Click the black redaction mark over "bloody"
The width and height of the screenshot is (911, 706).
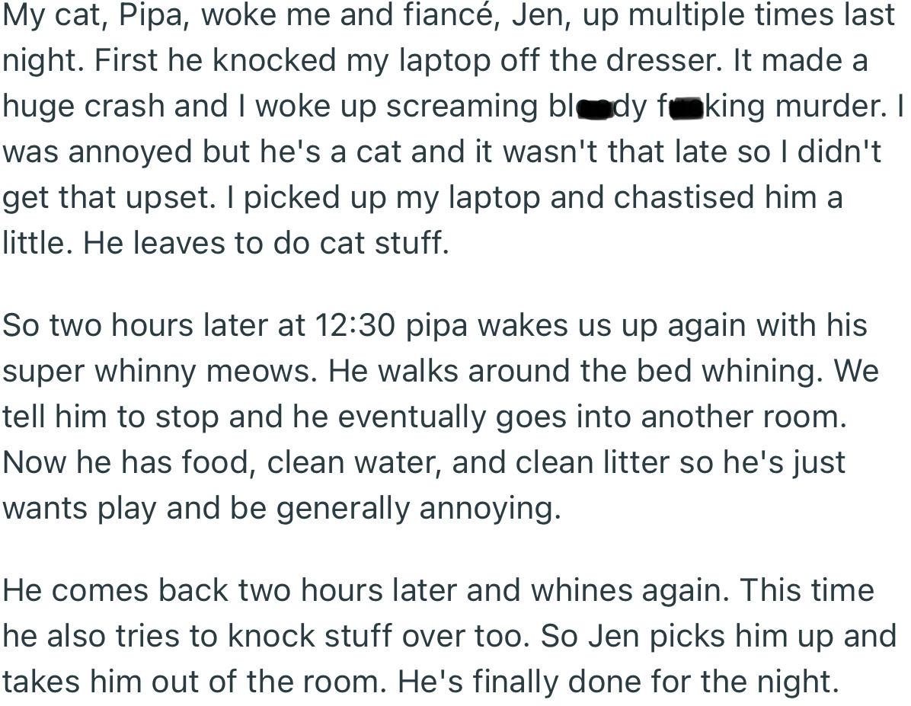[594, 109]
